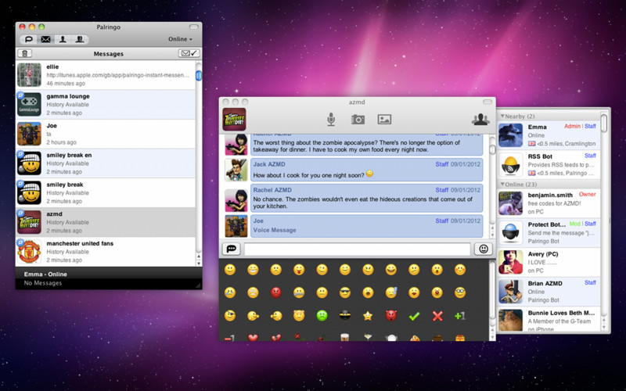This screenshot has height=391, width=626.
Task: Select owner benjamin.smith in the members list
Action: point(549,203)
